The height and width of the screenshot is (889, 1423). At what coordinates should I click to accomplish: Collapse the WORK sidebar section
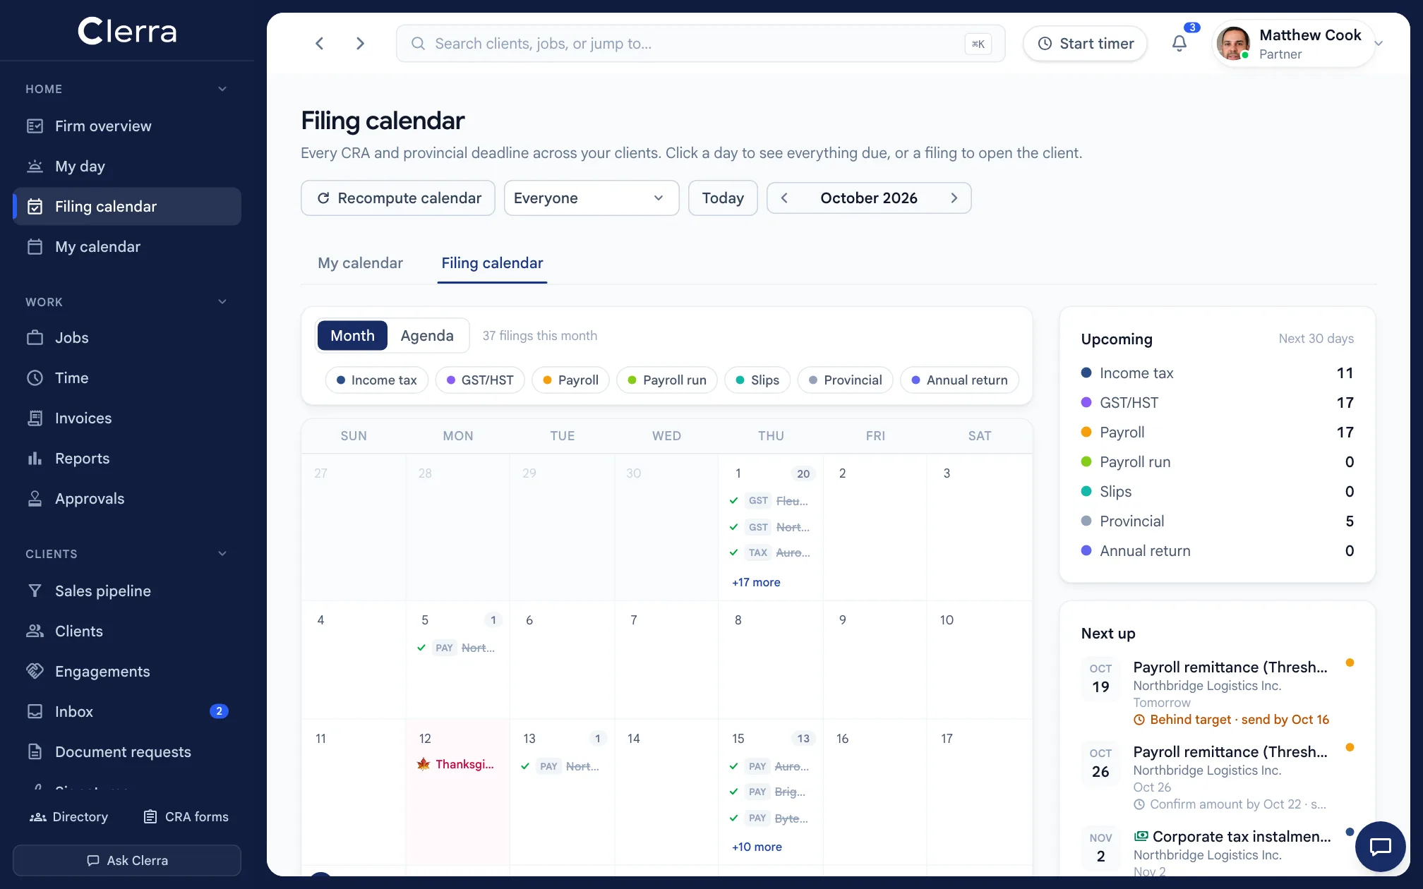tap(222, 302)
